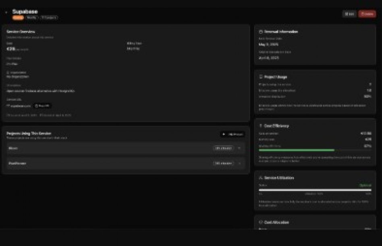Click the second project row's allocation badge
This screenshot has height=246, width=382.
[223, 163]
